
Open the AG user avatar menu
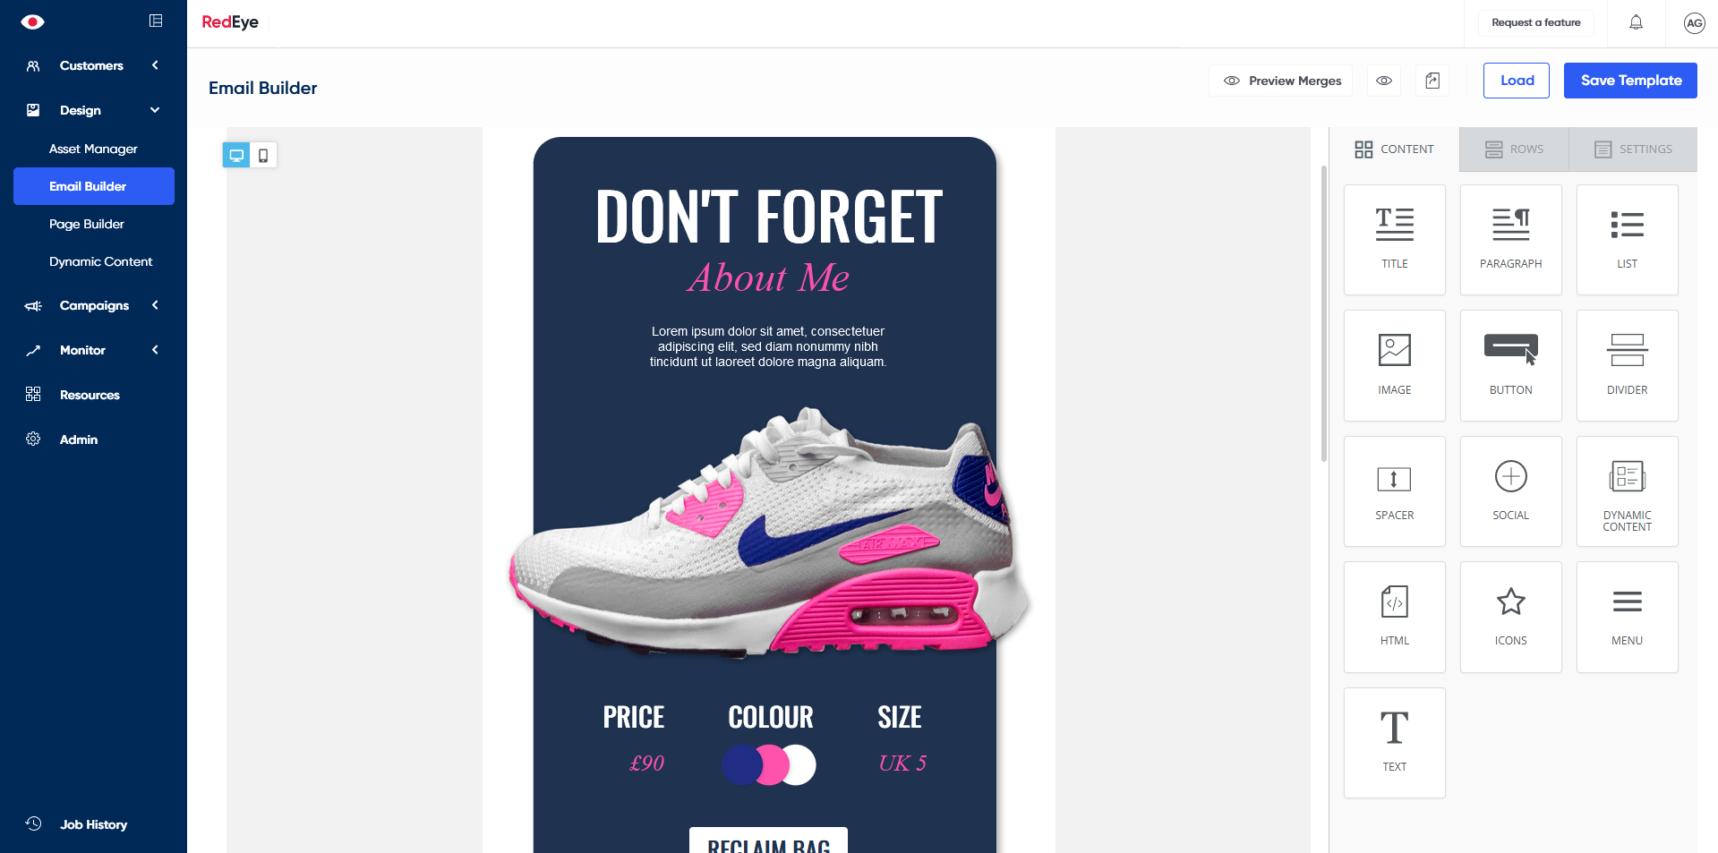click(1694, 23)
